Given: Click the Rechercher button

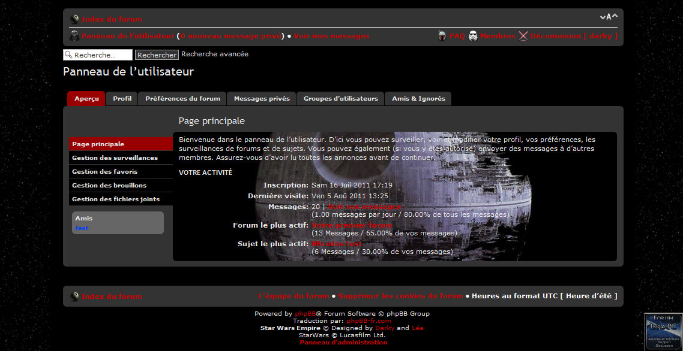Looking at the screenshot, I should 157,55.
